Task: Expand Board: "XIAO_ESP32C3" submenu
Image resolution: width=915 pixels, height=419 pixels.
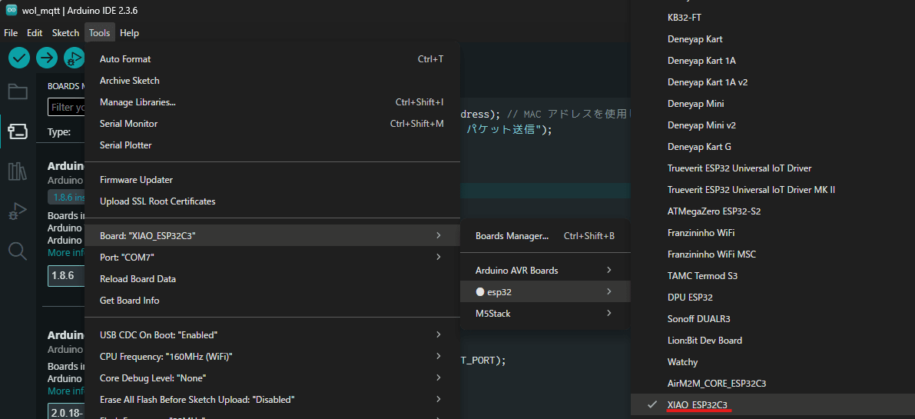Action: click(x=272, y=235)
